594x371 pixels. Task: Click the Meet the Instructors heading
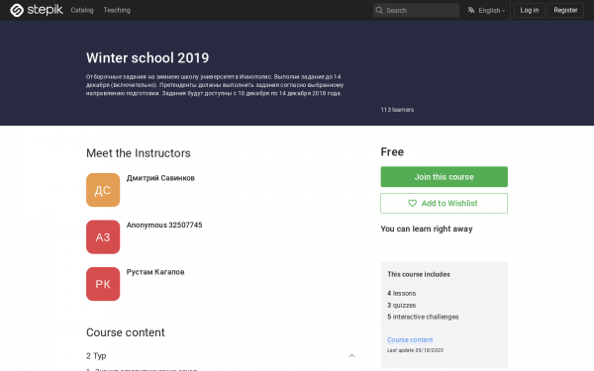[139, 153]
